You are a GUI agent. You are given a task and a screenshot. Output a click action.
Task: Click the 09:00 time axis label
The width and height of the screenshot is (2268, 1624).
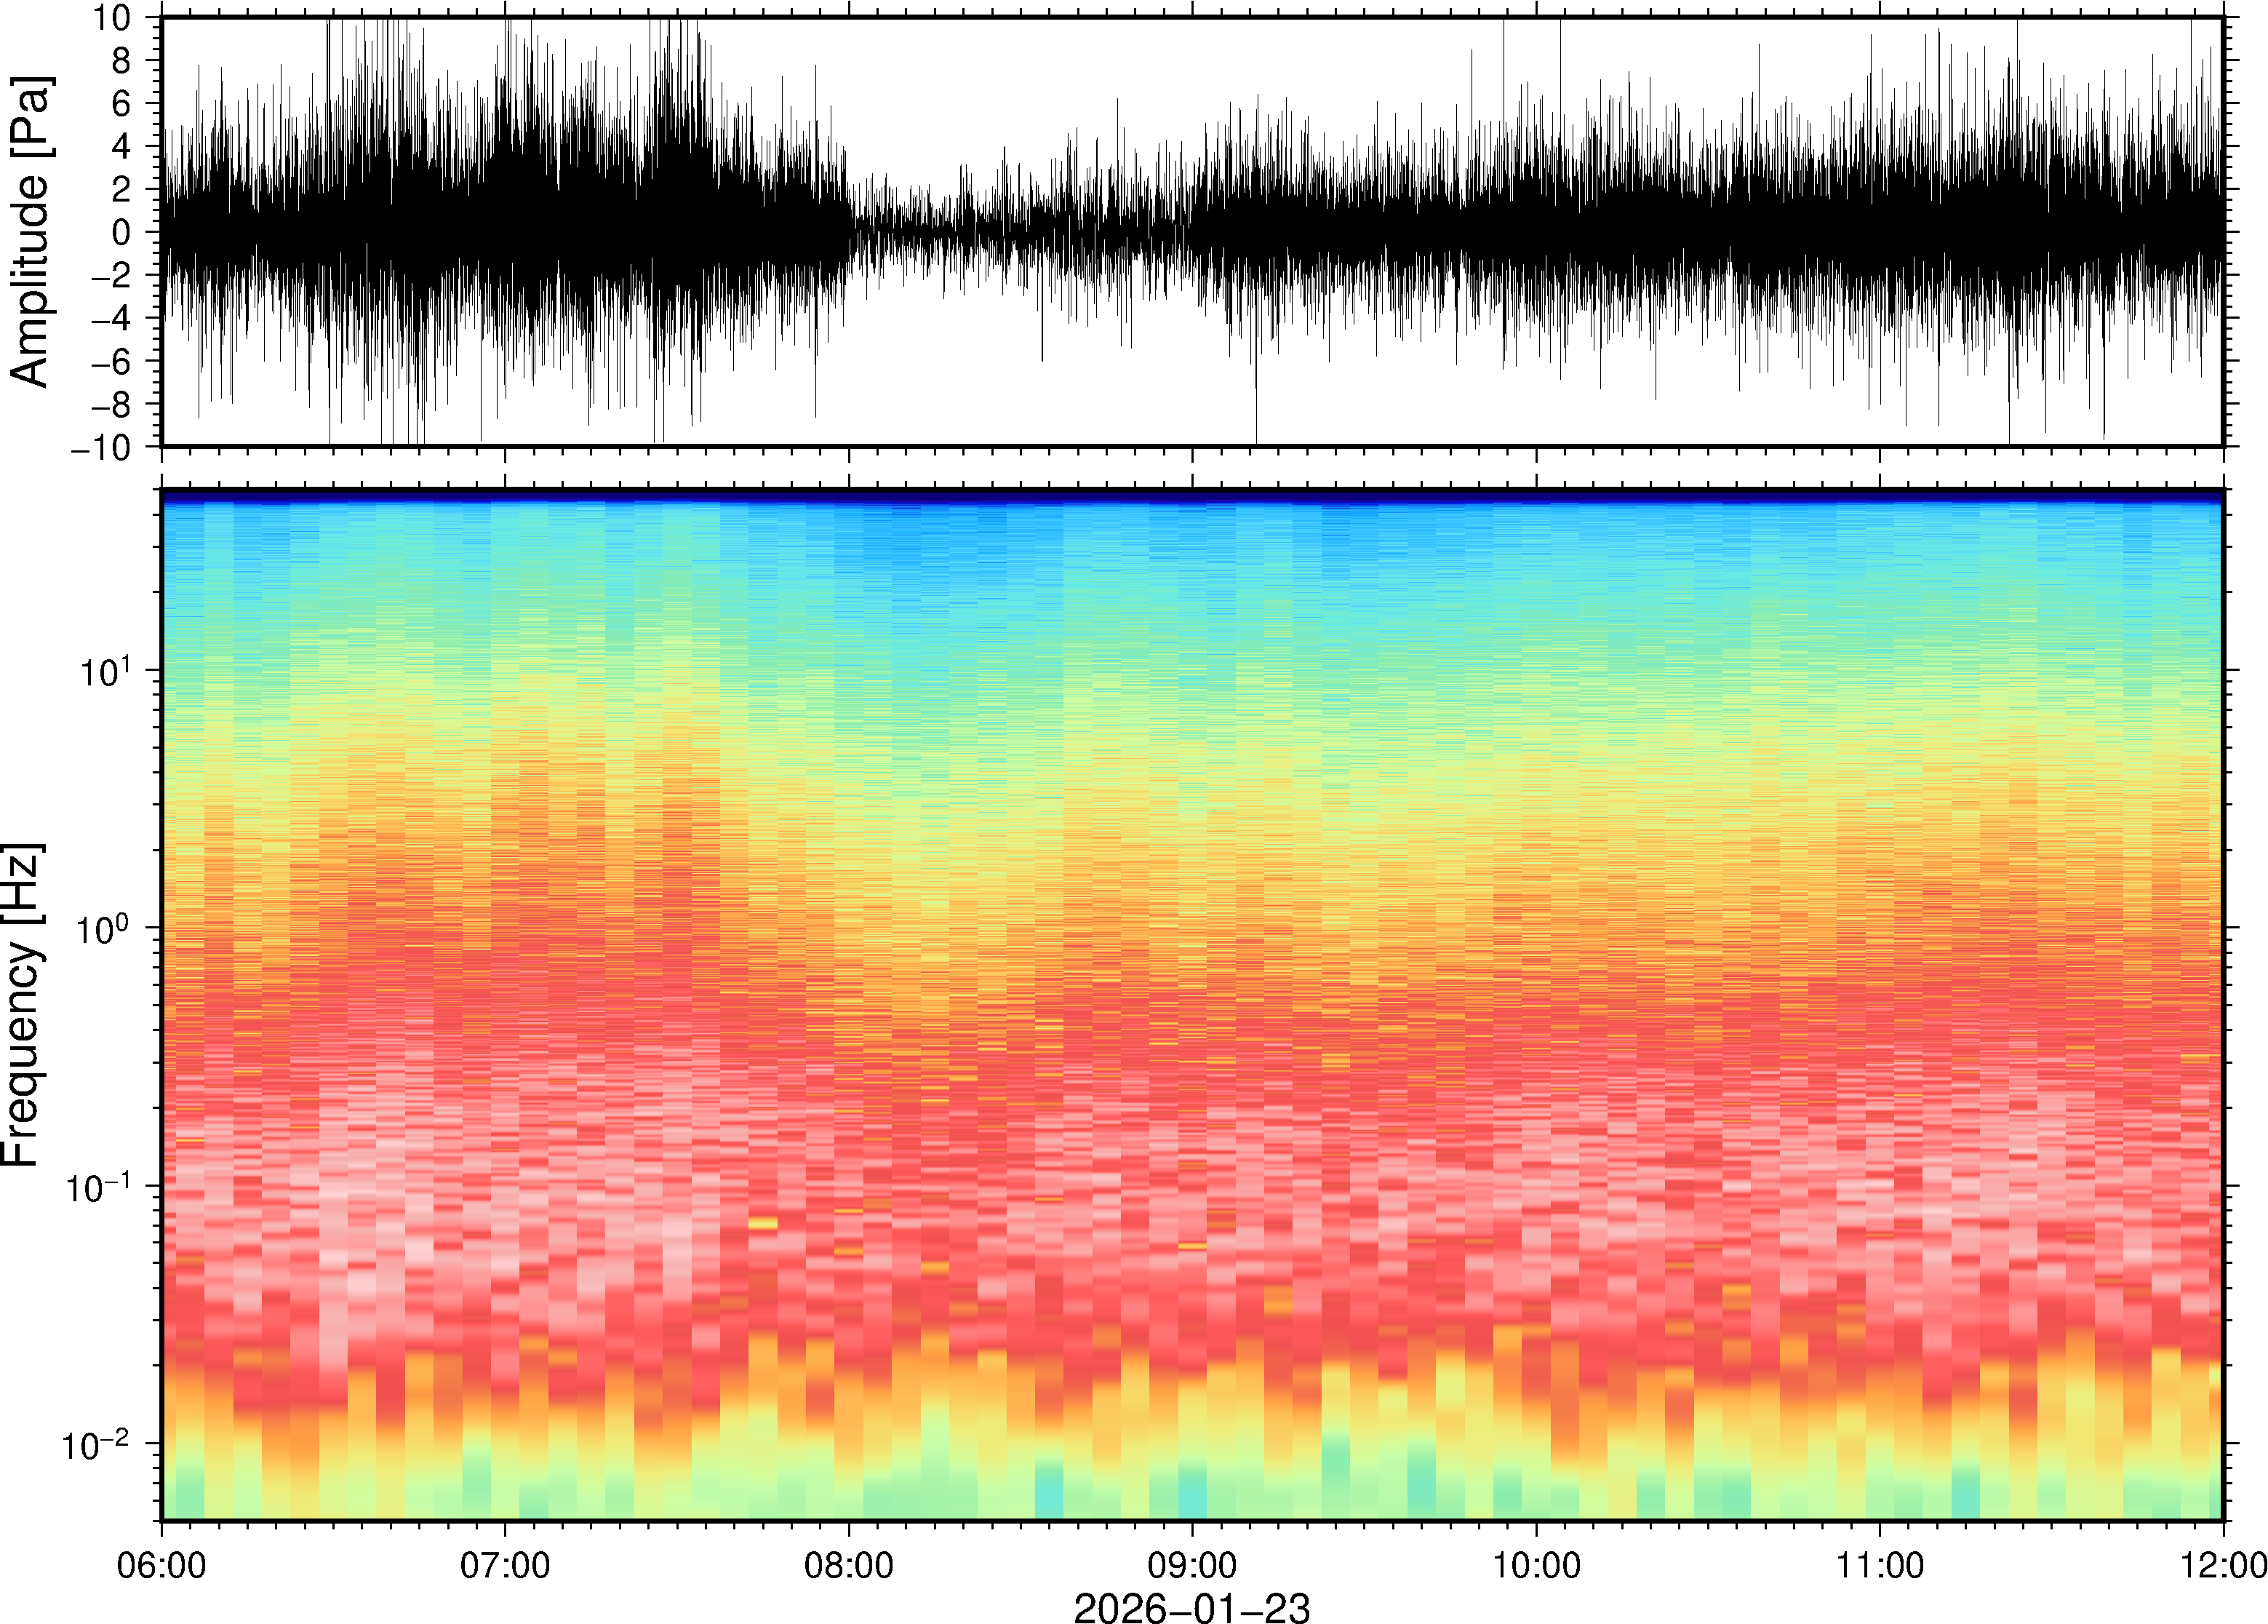(1192, 1564)
